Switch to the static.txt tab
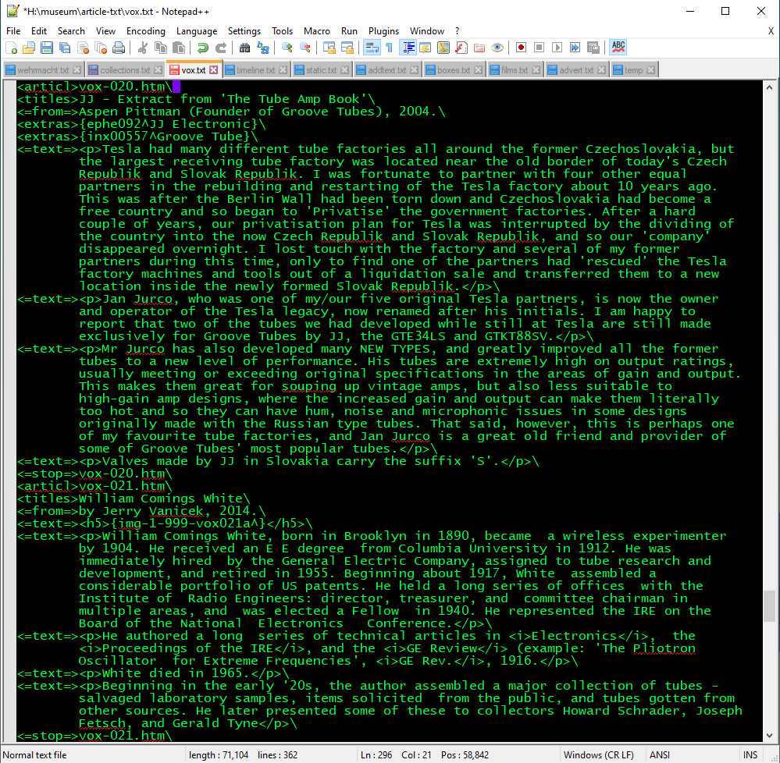This screenshot has height=763, width=780. pyautogui.click(x=322, y=70)
